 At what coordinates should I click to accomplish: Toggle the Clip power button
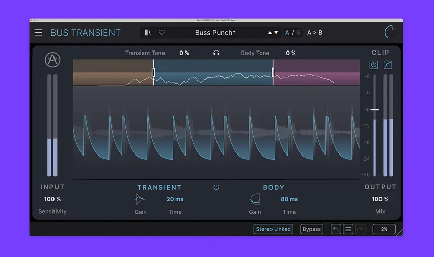(374, 65)
